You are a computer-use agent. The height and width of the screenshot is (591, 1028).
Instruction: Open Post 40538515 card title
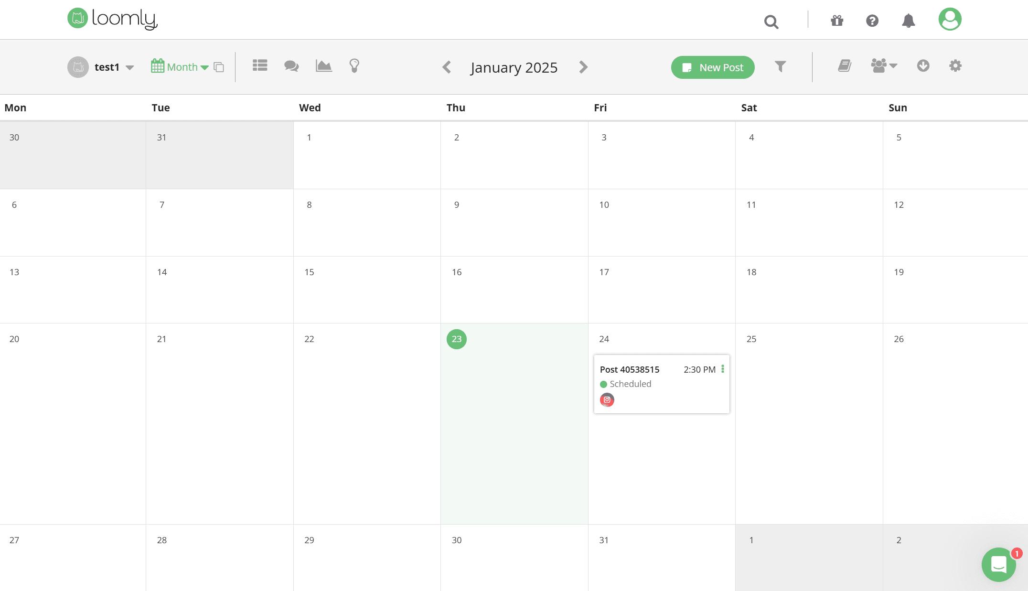pos(630,369)
